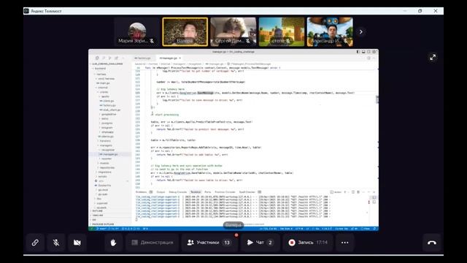Open the Debug Console panel tab
The width and height of the screenshot is (467, 263).
pyautogui.click(x=178, y=192)
